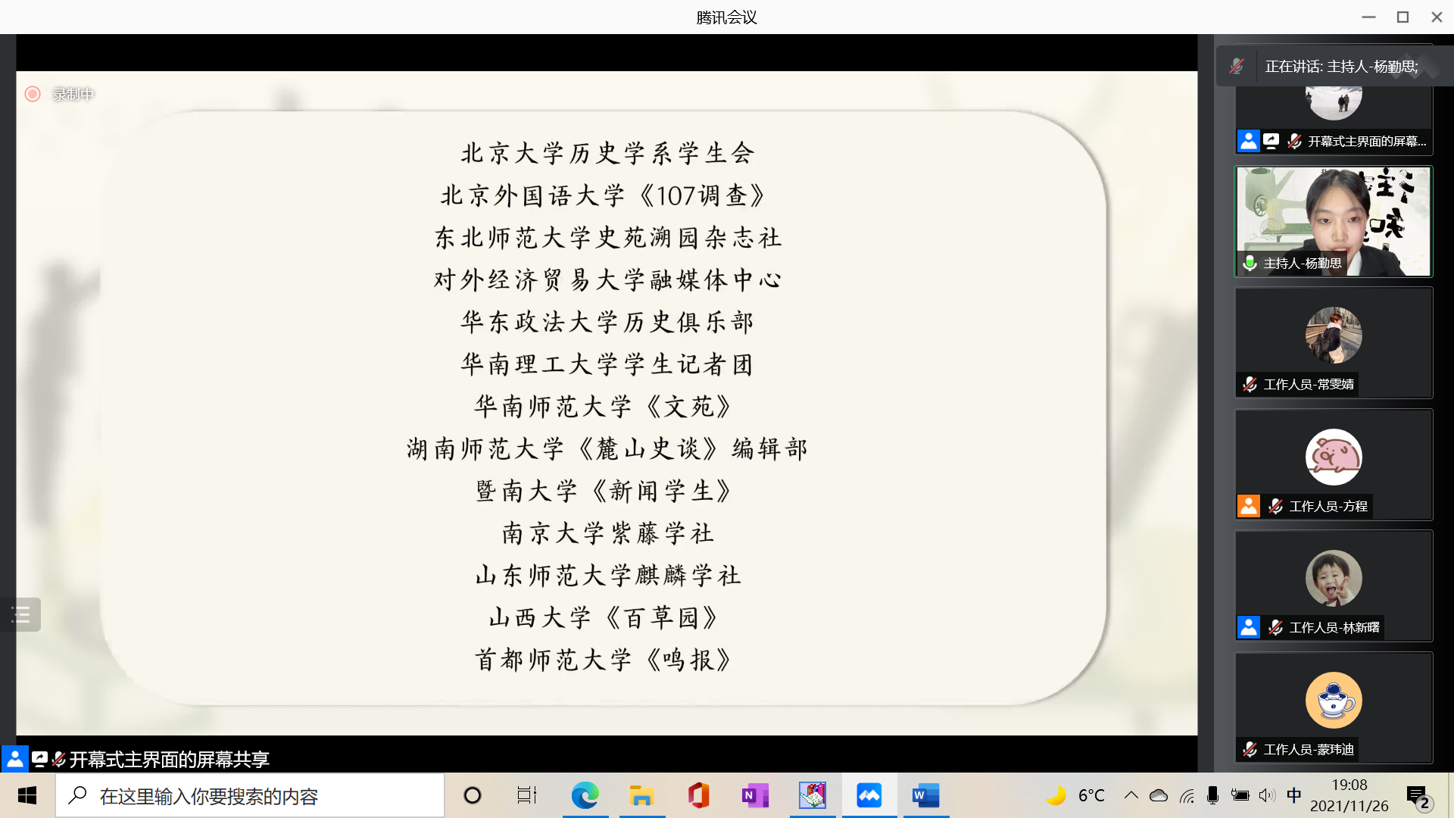Open Word from the taskbar
Screen dimensions: 1454x818
[x=925, y=795]
